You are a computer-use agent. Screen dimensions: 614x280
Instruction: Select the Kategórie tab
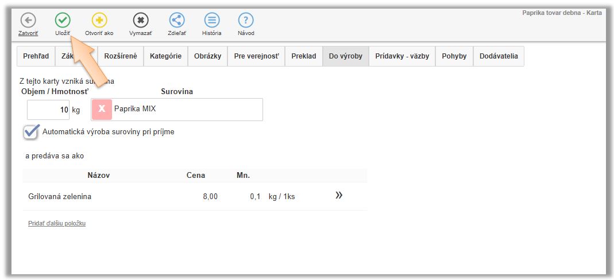[165, 56]
